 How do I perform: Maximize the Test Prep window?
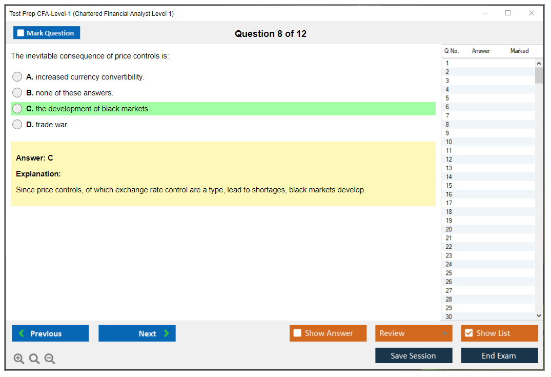click(508, 13)
